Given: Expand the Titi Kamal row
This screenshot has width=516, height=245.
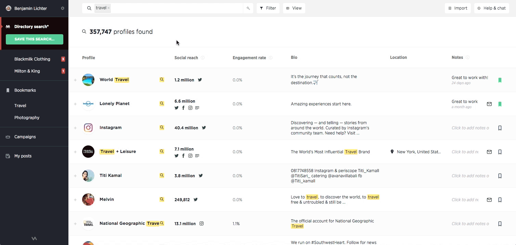Looking at the screenshot, I should tap(75, 176).
